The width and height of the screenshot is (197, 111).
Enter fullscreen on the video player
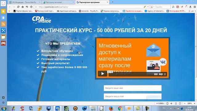(x=165, y=74)
